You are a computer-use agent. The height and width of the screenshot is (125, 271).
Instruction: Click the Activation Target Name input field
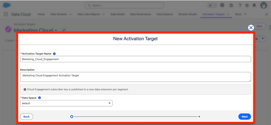pos(135,59)
